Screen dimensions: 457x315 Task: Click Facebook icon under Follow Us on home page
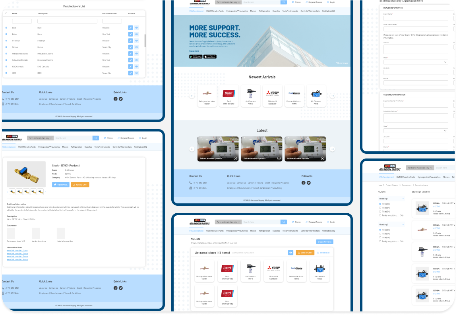click(303, 183)
